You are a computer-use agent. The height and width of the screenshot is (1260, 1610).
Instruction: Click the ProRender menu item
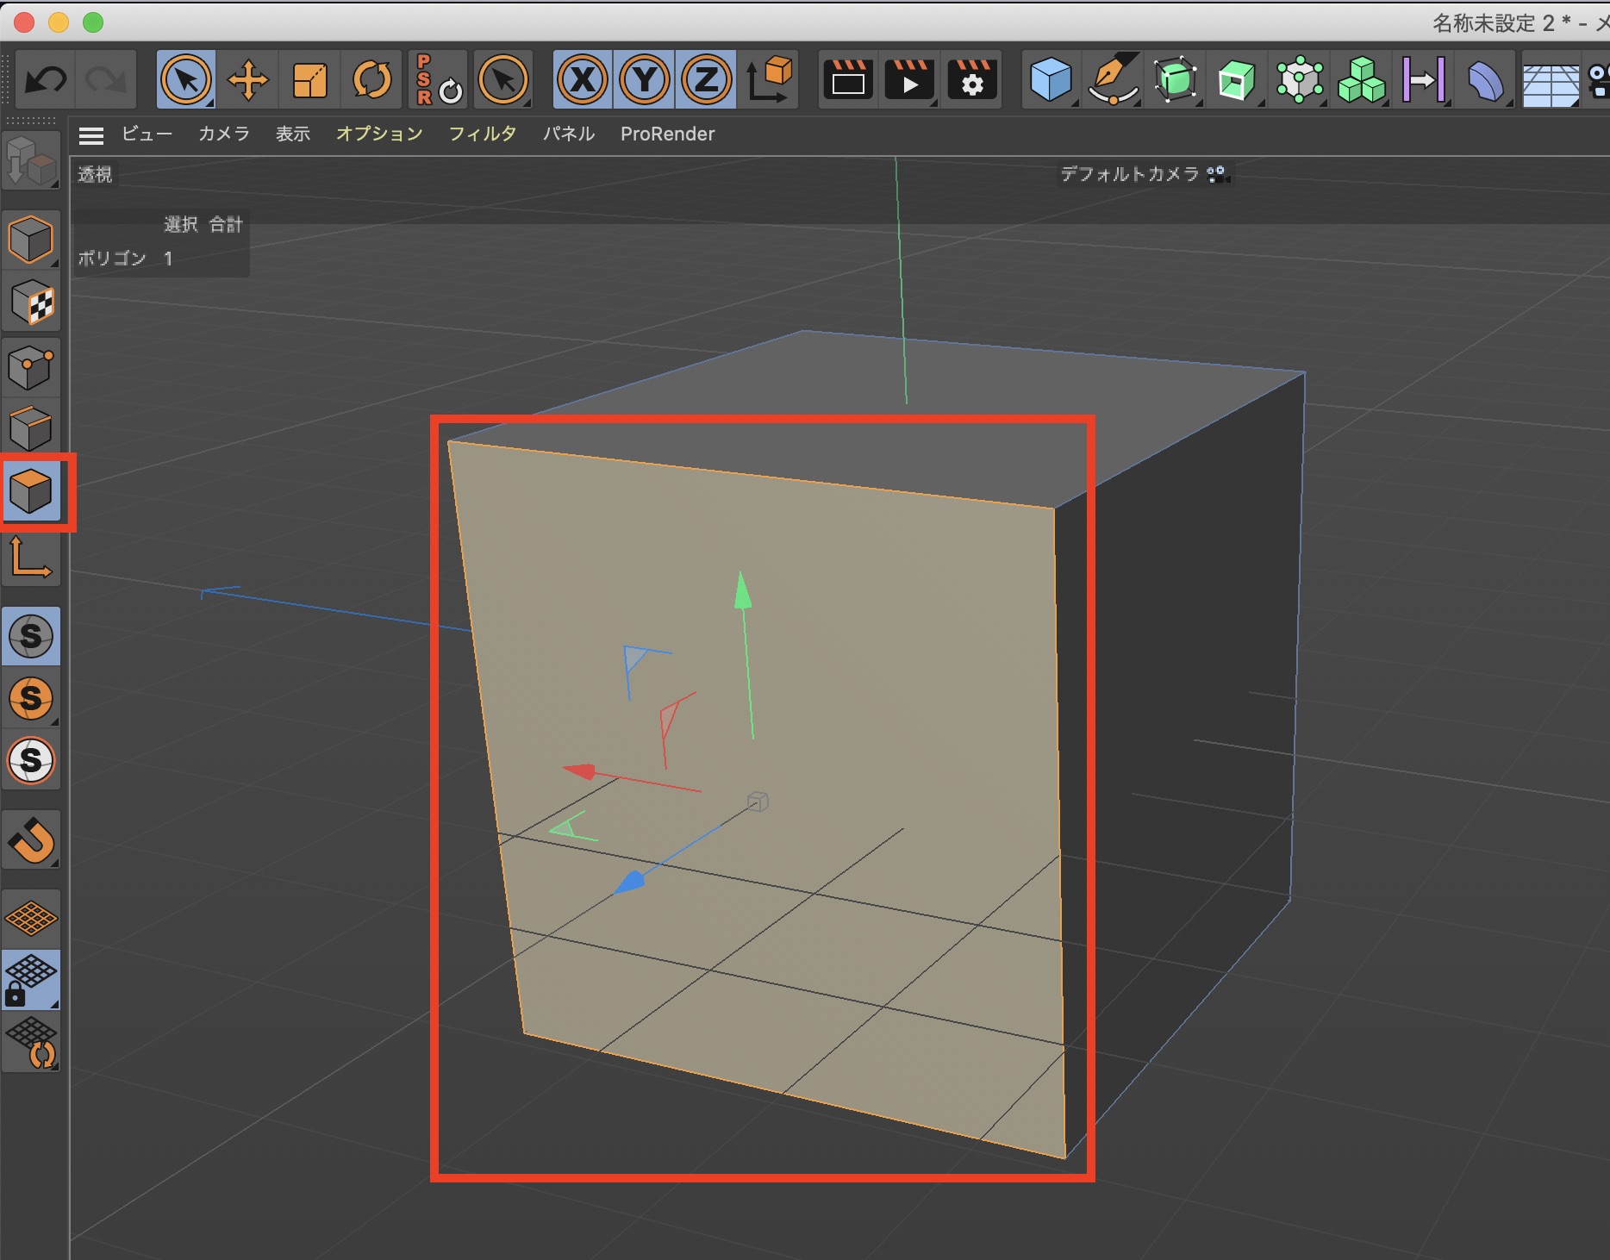(x=667, y=134)
